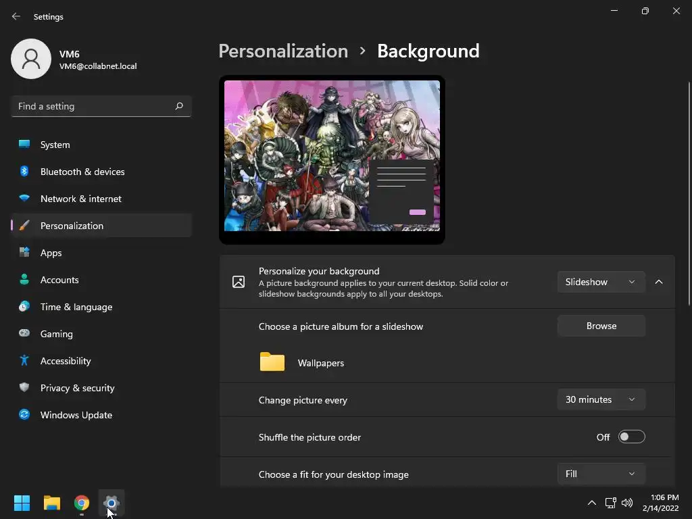This screenshot has height=519, width=692.
Task: Click the VM6@collabnet.local email text
Action: pyautogui.click(x=98, y=66)
